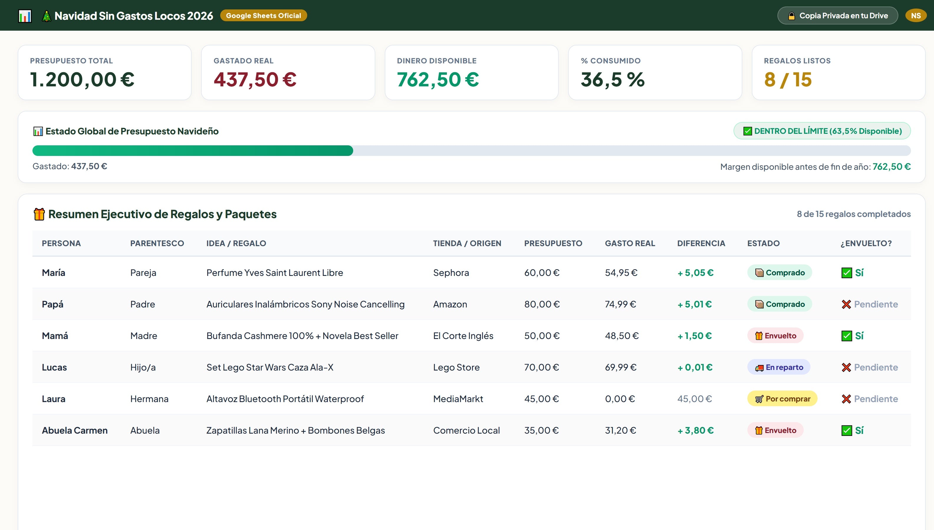This screenshot has height=530, width=934.
Task: Select the 'MediaMarkt' store cell
Action: click(458, 399)
